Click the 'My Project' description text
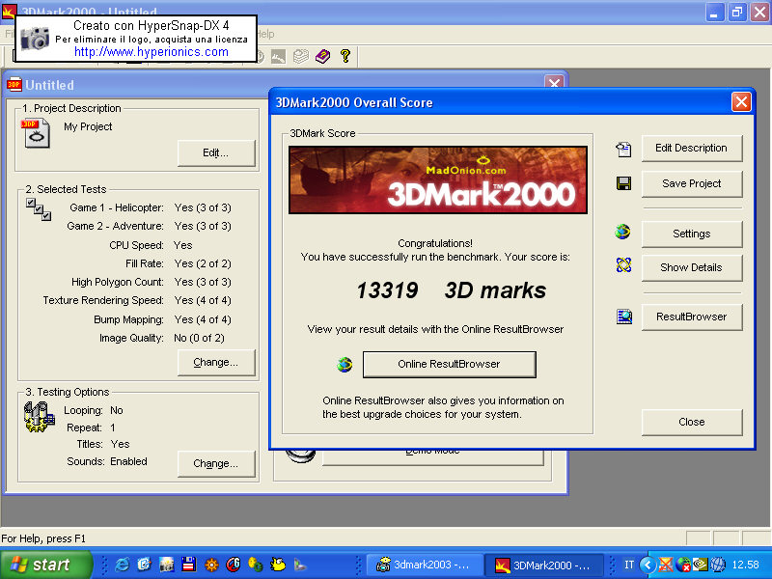The image size is (772, 579). [x=88, y=126]
